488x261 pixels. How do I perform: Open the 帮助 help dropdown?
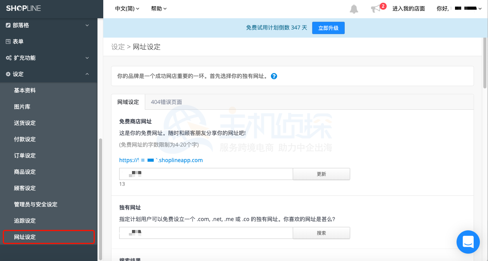pyautogui.click(x=158, y=9)
